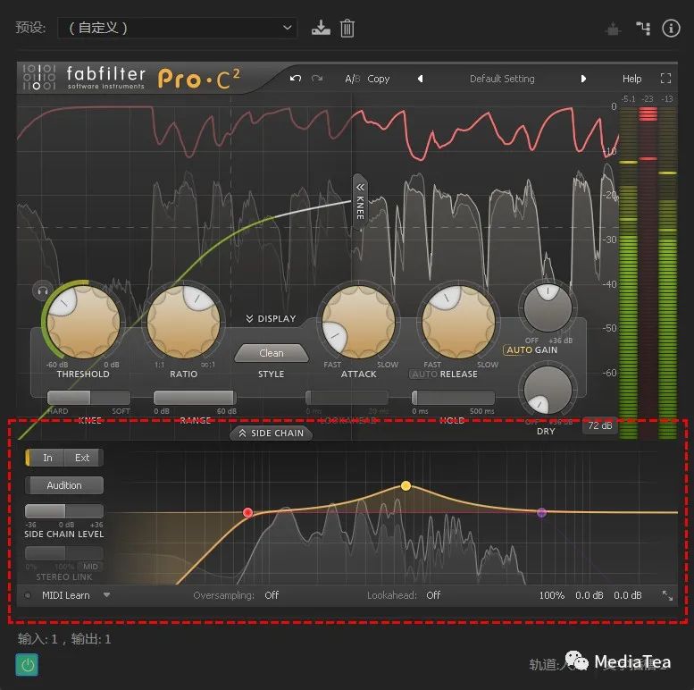Click the Side Chain Level slider
Viewport: 694px width, 690px height.
click(64, 511)
